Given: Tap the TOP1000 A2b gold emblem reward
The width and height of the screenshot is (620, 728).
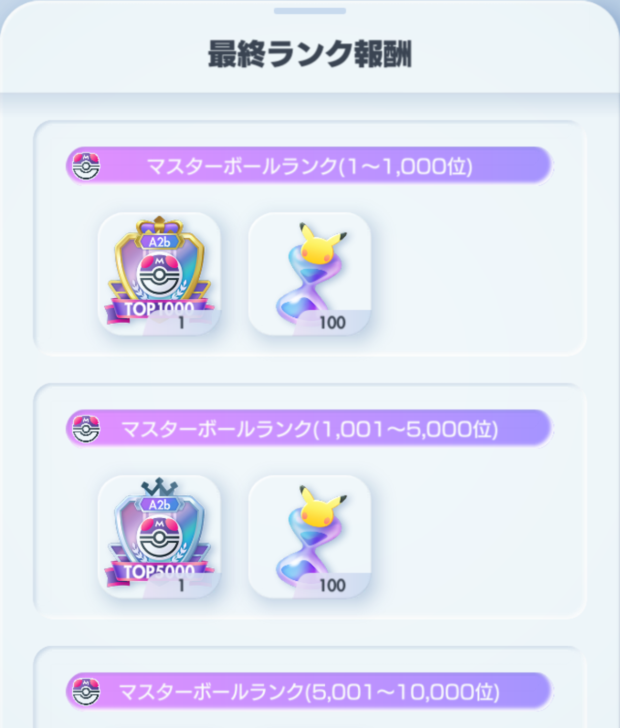Looking at the screenshot, I should [159, 274].
